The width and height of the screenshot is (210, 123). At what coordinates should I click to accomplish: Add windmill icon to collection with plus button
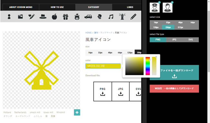(x=77, y=112)
